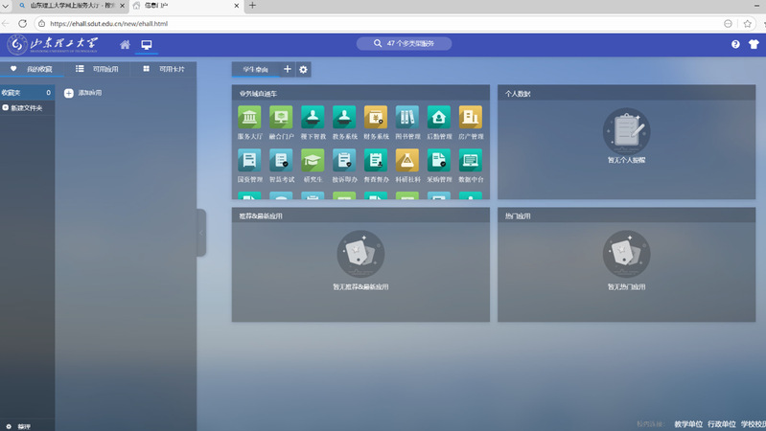Open desktop settings gear beside 学生桌面

point(304,69)
